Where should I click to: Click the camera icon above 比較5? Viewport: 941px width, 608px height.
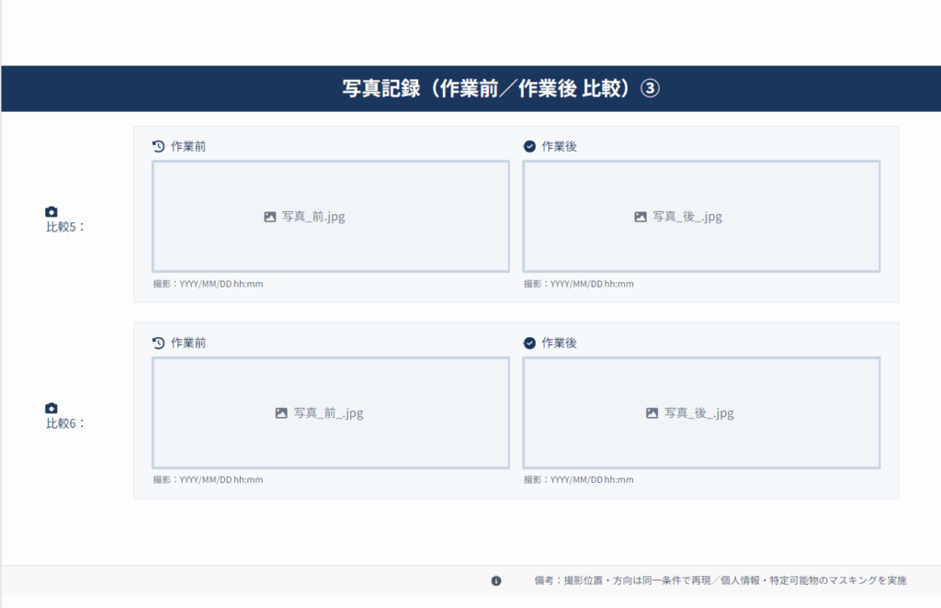[51, 212]
